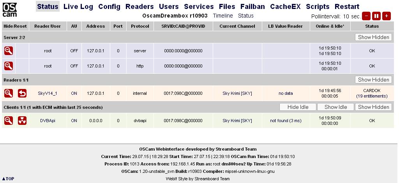Hide the root http row
This screenshot has height=183, width=399.
tap(9, 66)
